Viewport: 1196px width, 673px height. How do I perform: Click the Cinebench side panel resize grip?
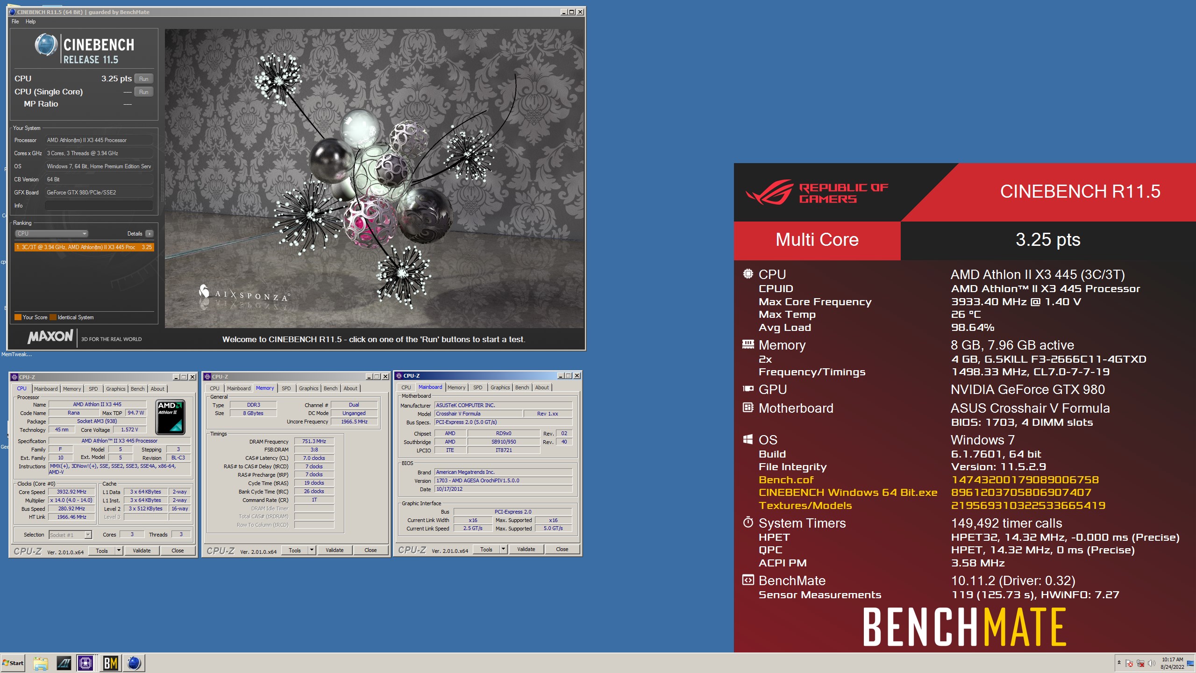click(162, 188)
